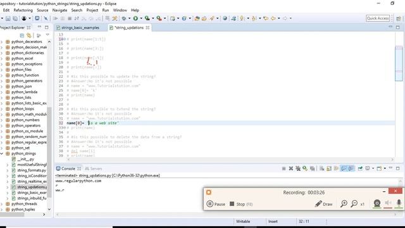Click Remove Launch X icon in console

pyautogui.click(x=291, y=168)
